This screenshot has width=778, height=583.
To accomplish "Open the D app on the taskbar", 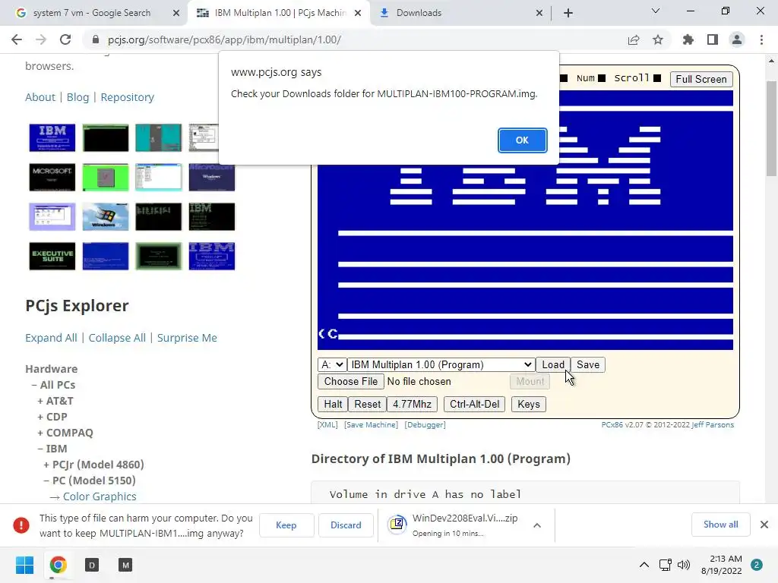I will click(x=92, y=565).
